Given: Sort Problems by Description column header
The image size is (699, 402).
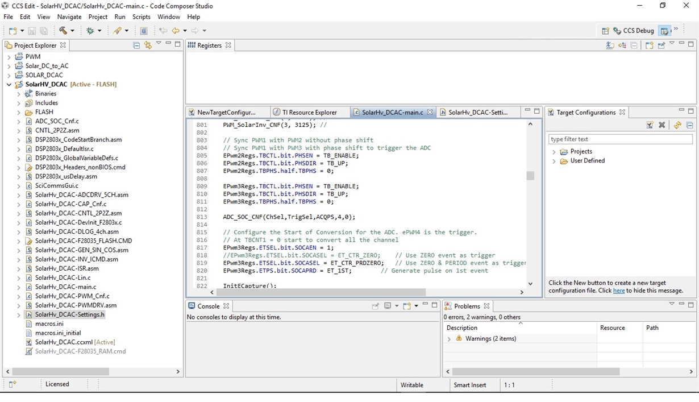Looking at the screenshot, I should pos(519,328).
